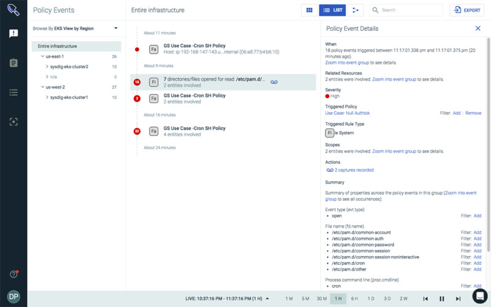Collapse the us-west-2 tree node

42,87
